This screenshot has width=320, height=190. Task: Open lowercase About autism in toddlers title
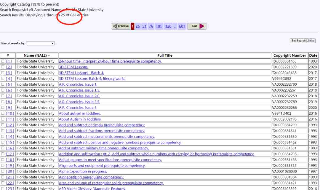[x=80, y=113]
